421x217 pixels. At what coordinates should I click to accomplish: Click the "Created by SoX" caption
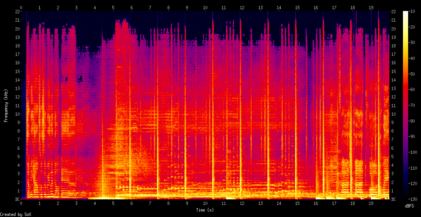15,214
